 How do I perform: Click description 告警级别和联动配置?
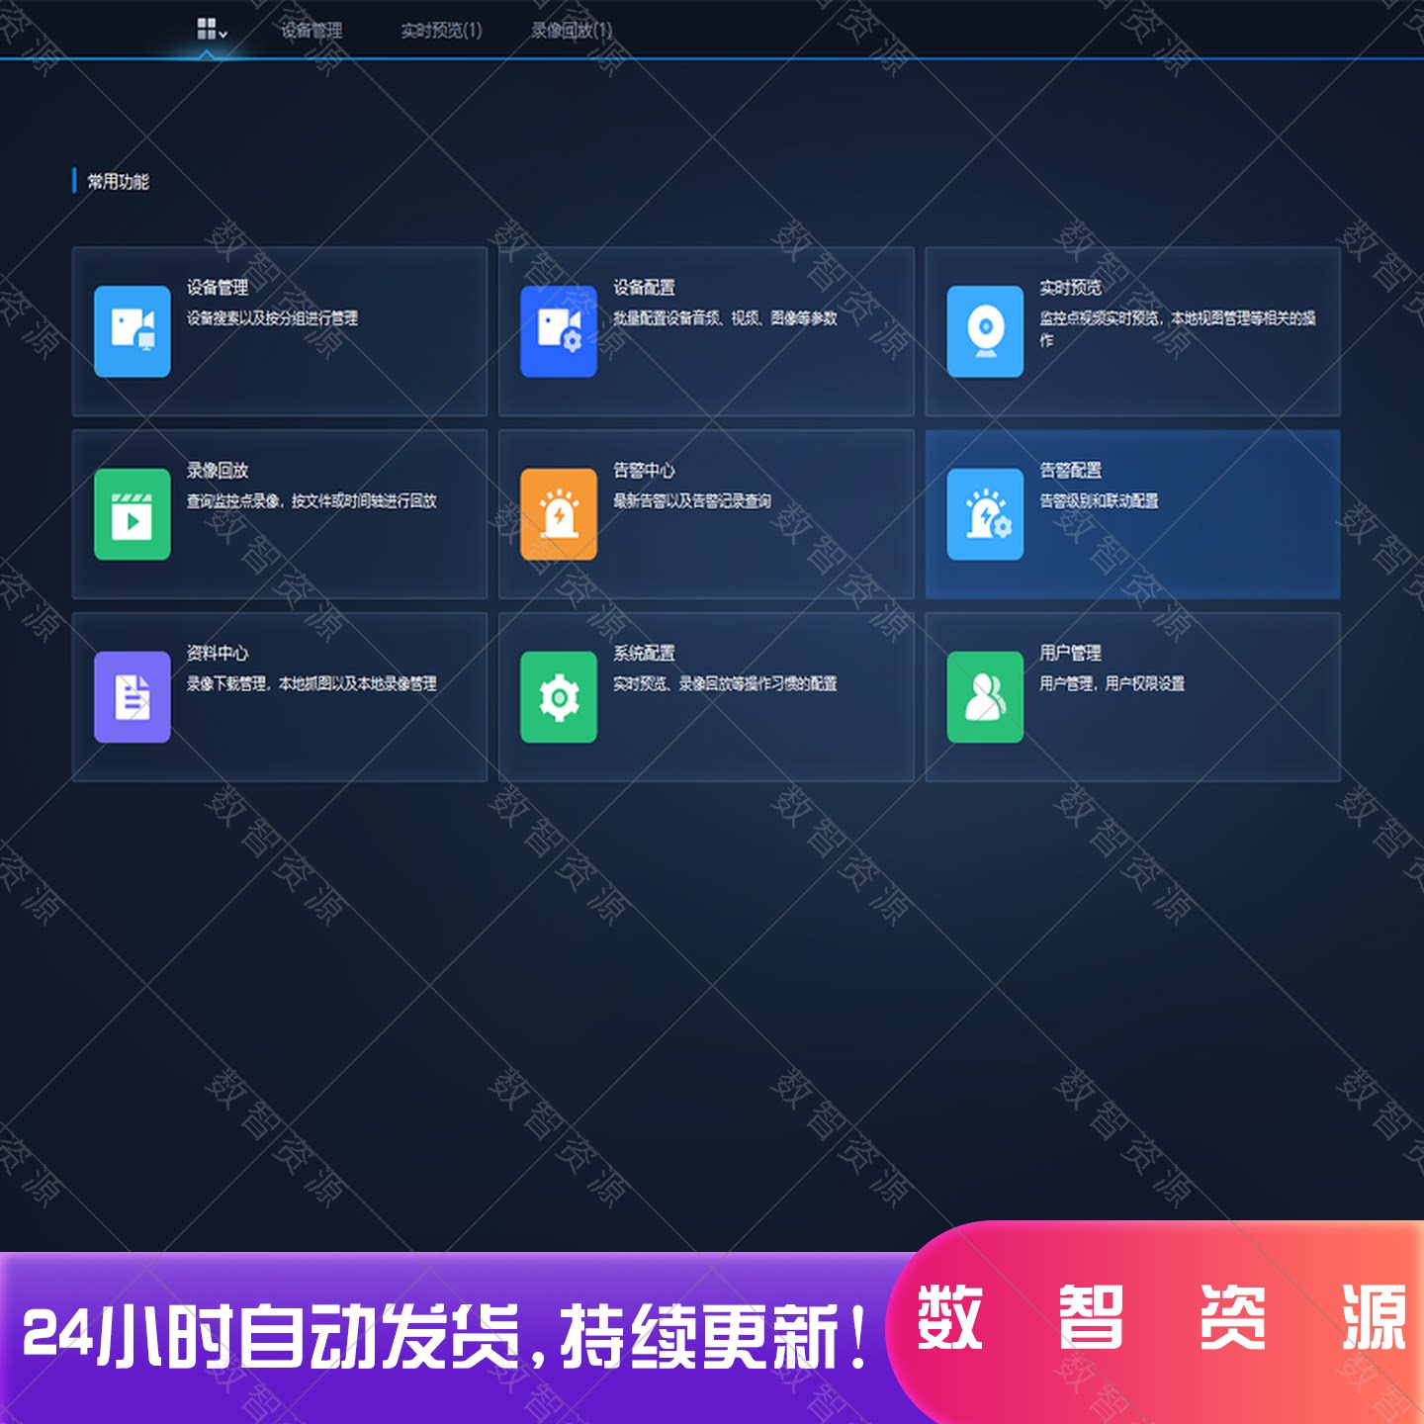(x=1099, y=501)
